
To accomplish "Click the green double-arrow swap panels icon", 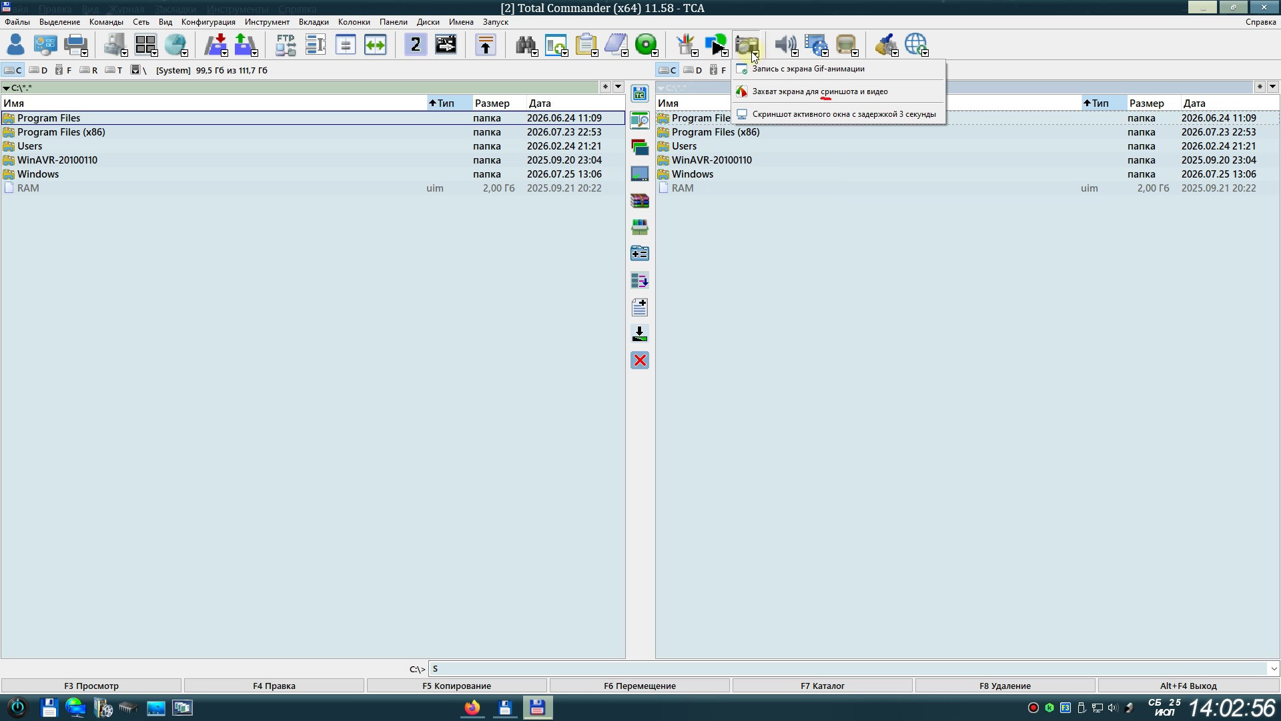I will (376, 45).
